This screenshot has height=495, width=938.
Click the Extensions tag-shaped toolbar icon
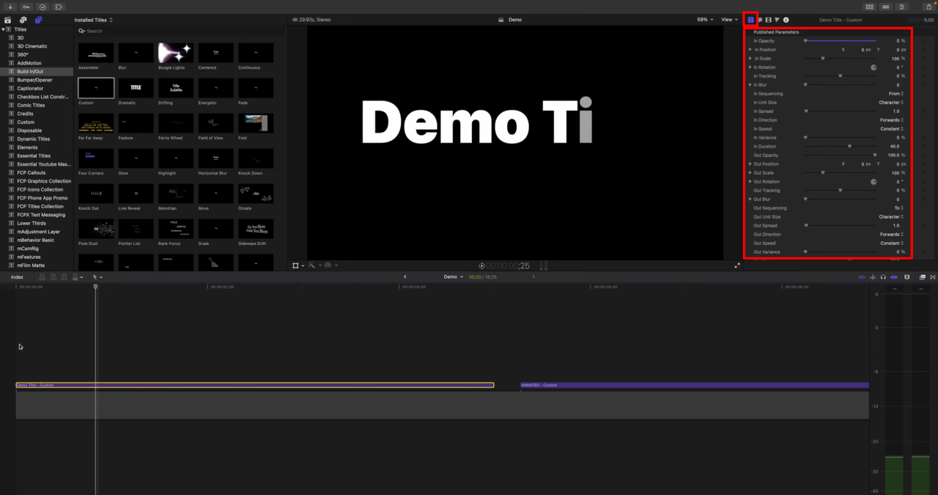[59, 7]
